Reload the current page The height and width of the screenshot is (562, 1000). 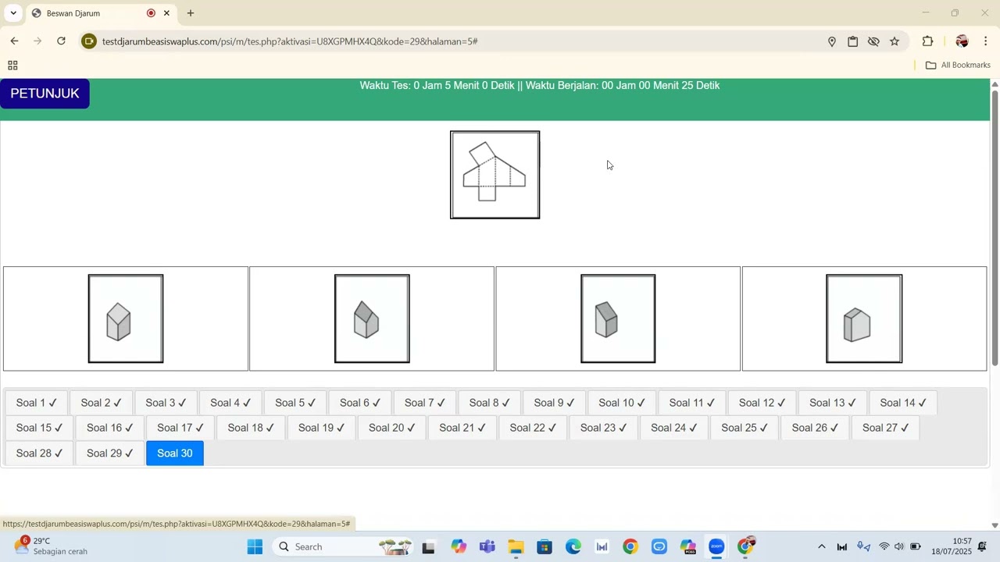61,41
